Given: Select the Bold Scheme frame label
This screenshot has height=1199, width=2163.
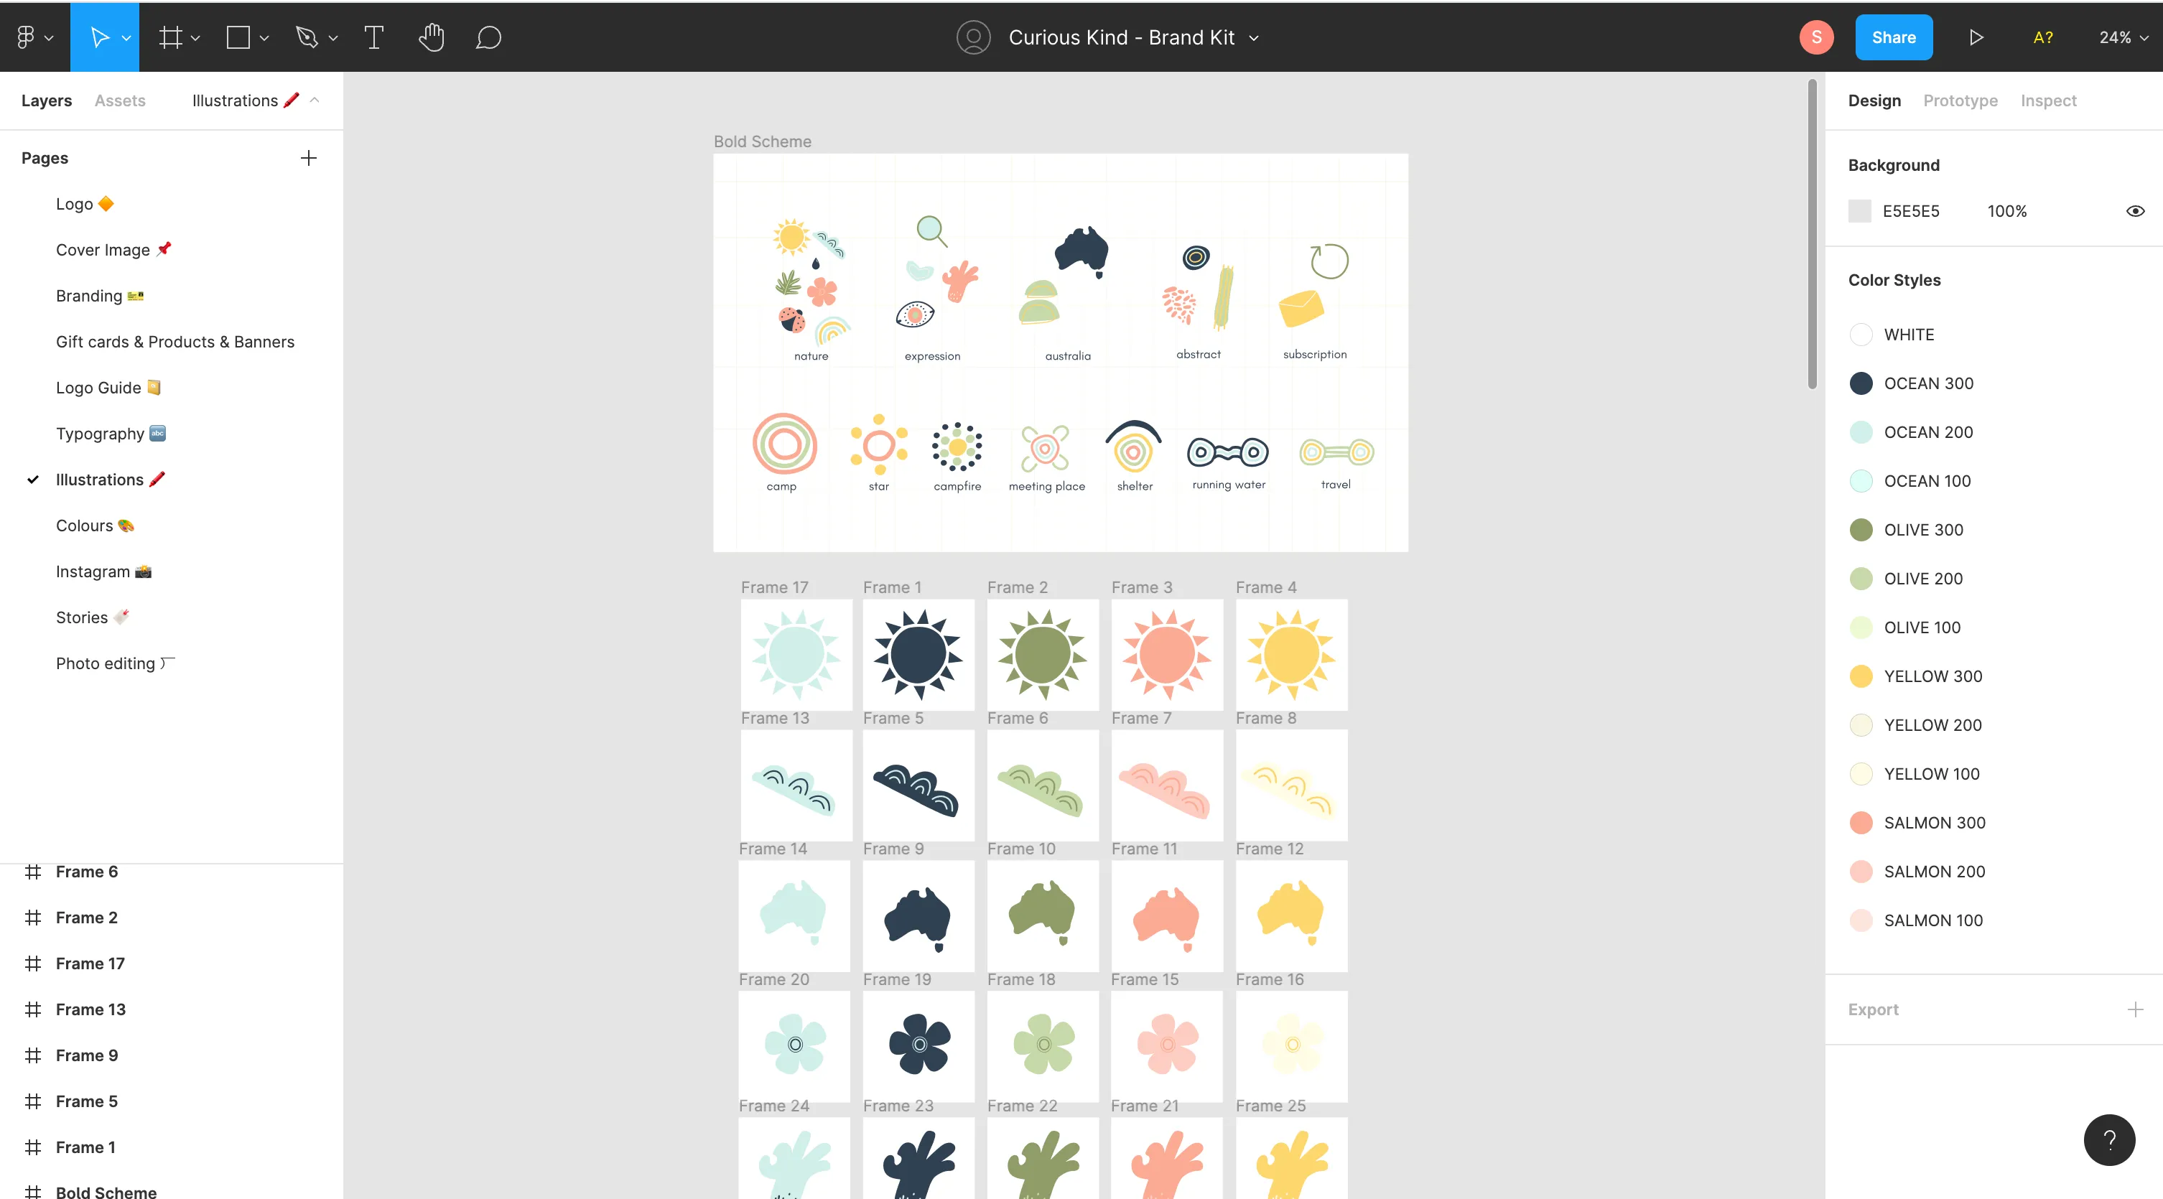Looking at the screenshot, I should point(763,141).
